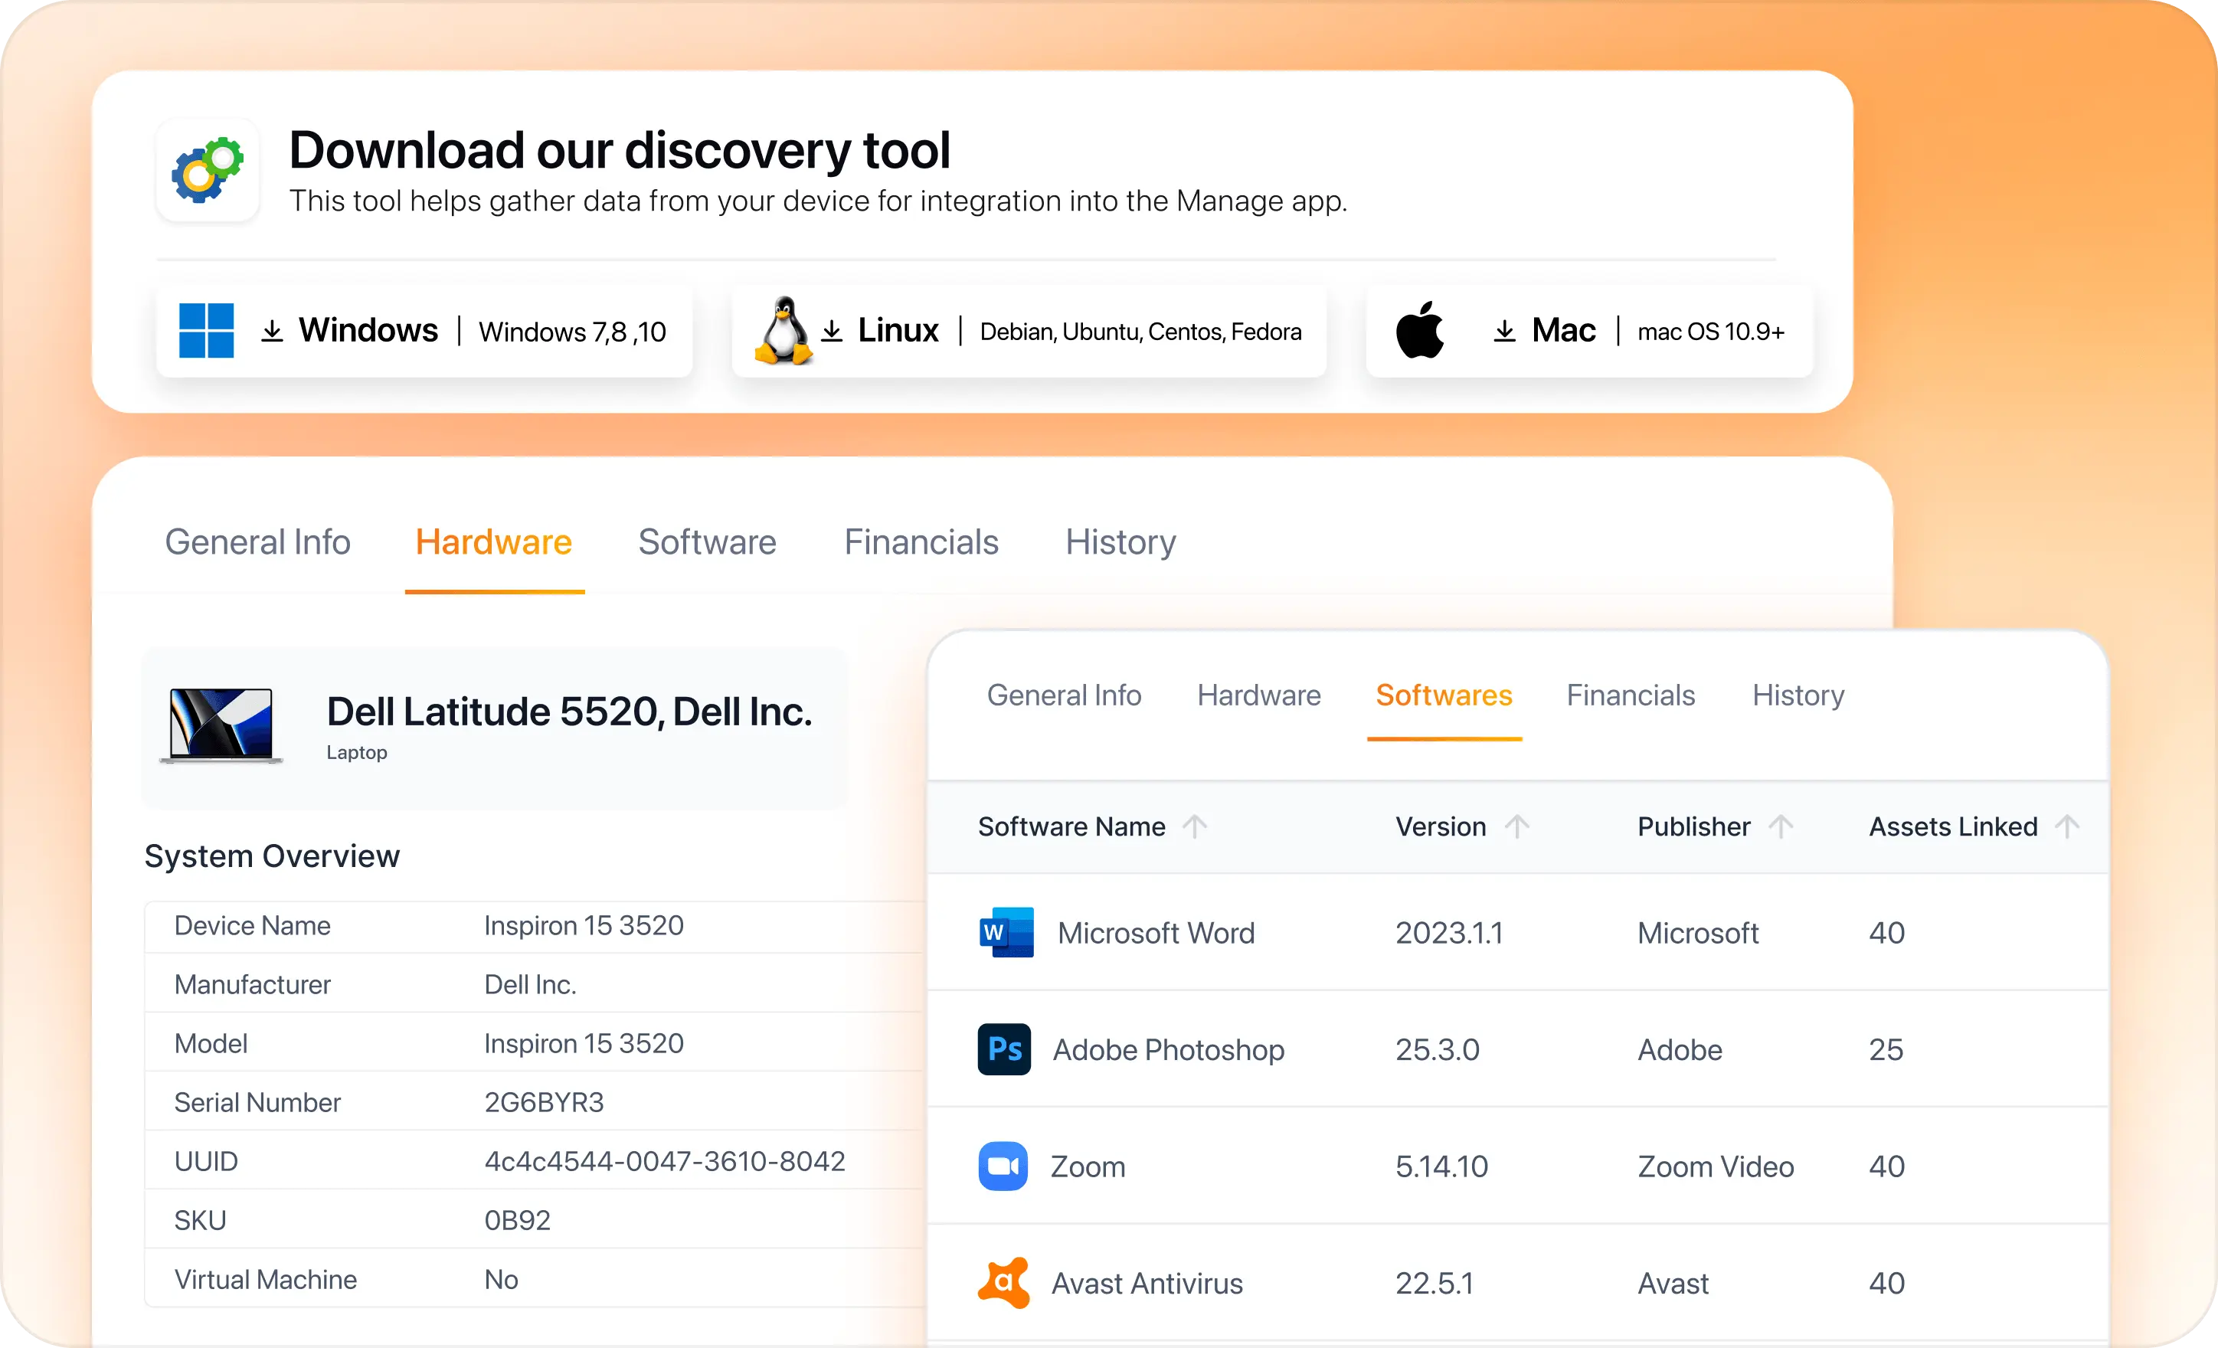
Task: Click the Publisher column header
Action: [x=1694, y=826]
